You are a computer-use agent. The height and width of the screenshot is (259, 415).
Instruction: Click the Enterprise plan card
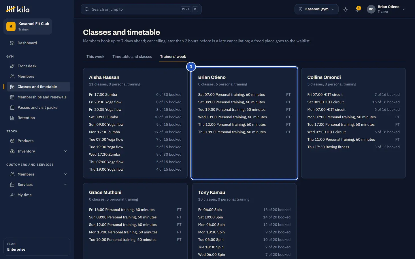tap(37, 247)
